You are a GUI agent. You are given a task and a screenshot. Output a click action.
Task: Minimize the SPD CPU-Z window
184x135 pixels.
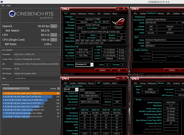[x=118, y=78]
